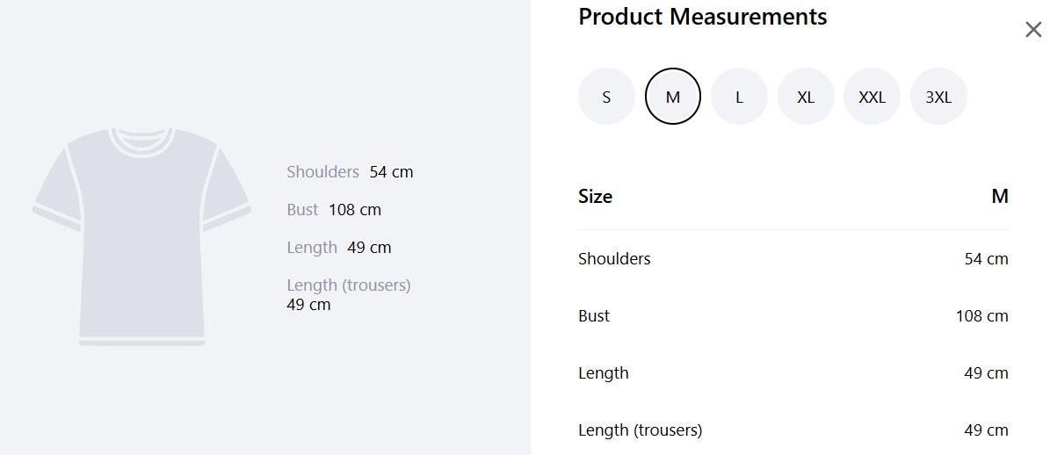This screenshot has height=455, width=1050.
Task: Pick the XXL size button
Action: [872, 97]
